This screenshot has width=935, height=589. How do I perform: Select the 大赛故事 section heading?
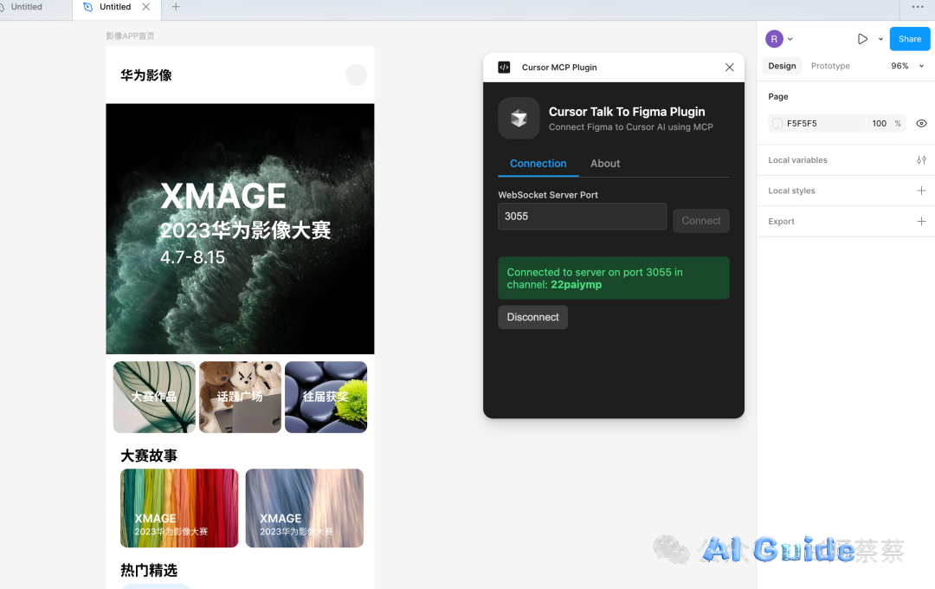point(149,456)
